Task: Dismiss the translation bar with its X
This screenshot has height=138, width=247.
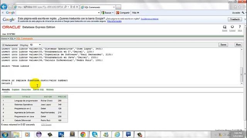Action: point(245,19)
